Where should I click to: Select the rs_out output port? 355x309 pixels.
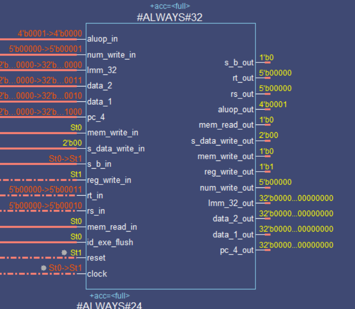pos(242,94)
